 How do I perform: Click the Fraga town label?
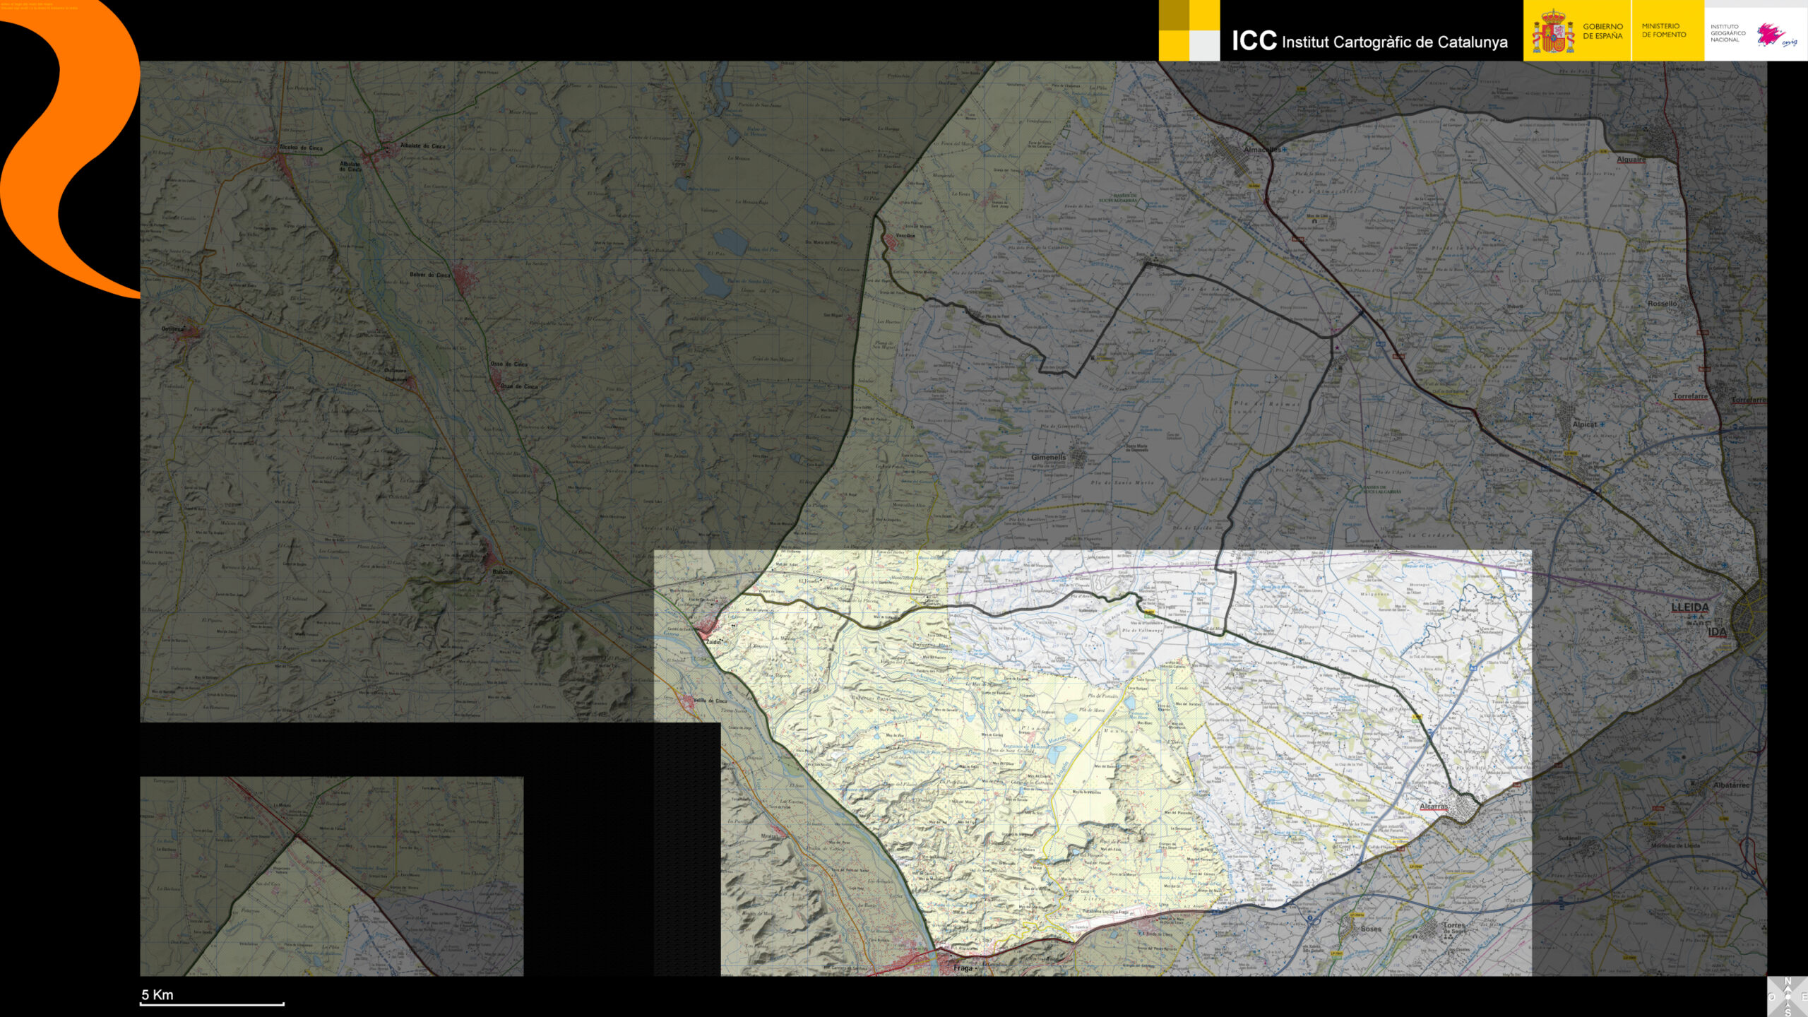(x=963, y=968)
